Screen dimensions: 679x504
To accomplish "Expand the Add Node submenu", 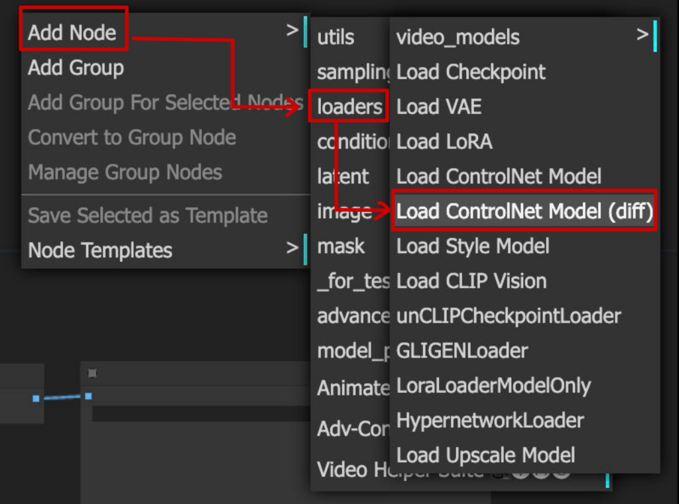I will [x=72, y=32].
